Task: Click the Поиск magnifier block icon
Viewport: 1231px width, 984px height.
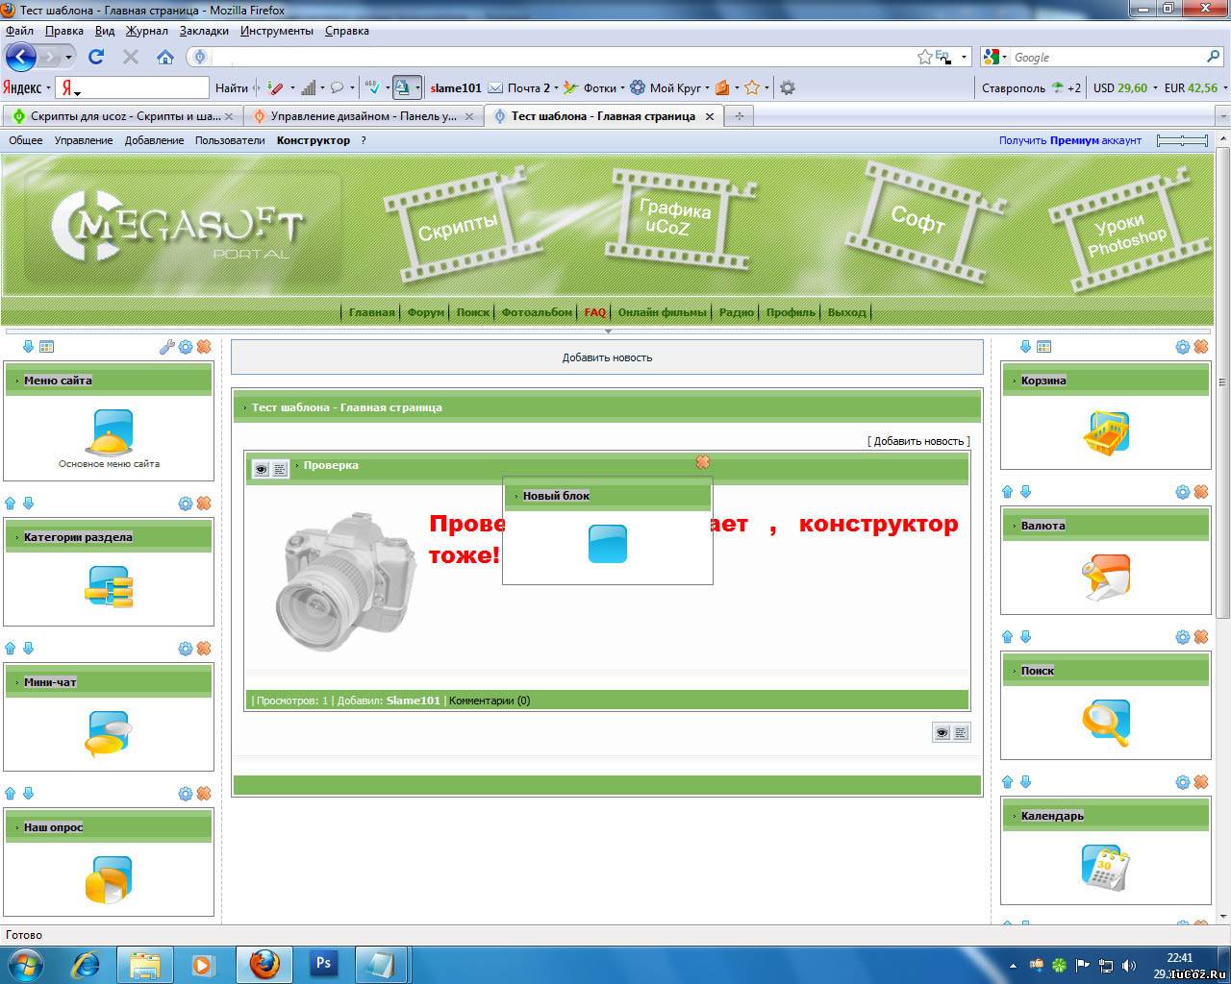Action: click(x=1106, y=723)
